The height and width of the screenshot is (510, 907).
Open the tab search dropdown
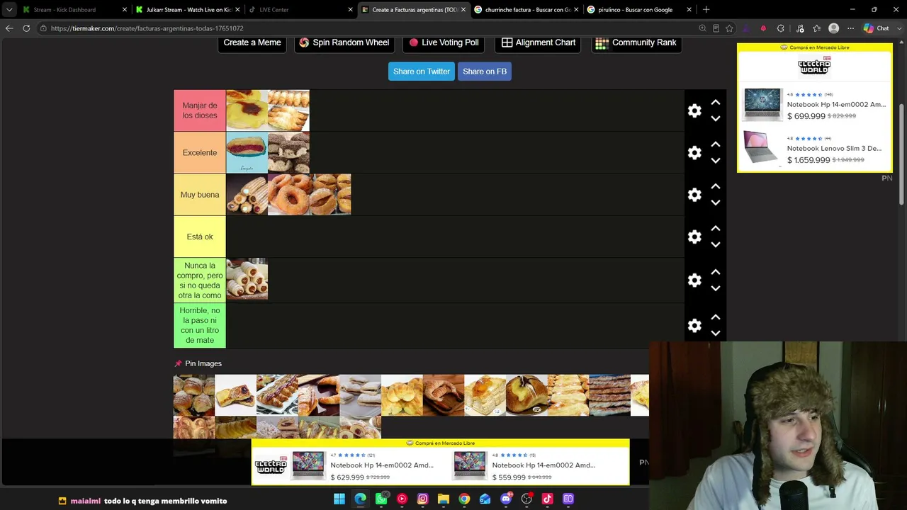(9, 10)
